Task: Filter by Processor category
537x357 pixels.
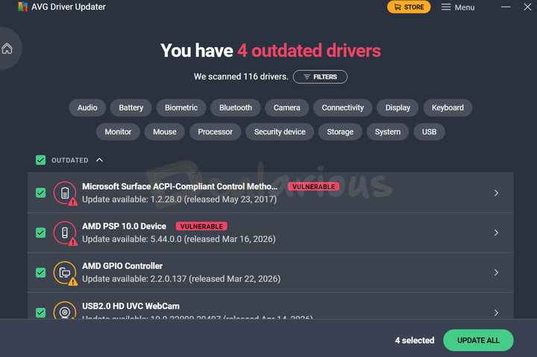Action: pyautogui.click(x=215, y=131)
